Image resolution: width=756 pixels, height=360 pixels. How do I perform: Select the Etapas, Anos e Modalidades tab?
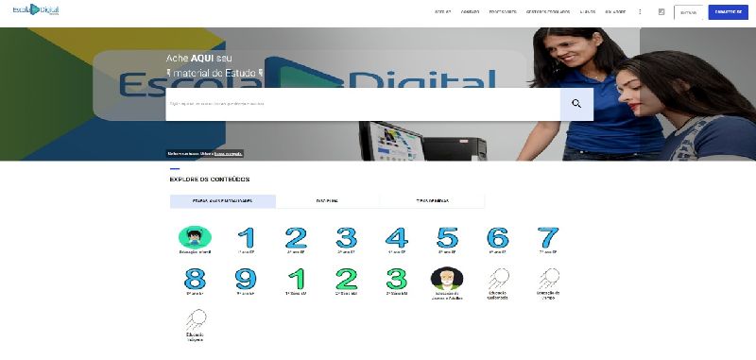tap(223, 201)
